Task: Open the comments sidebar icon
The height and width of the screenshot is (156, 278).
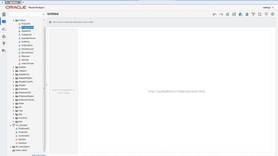Action: point(4,51)
